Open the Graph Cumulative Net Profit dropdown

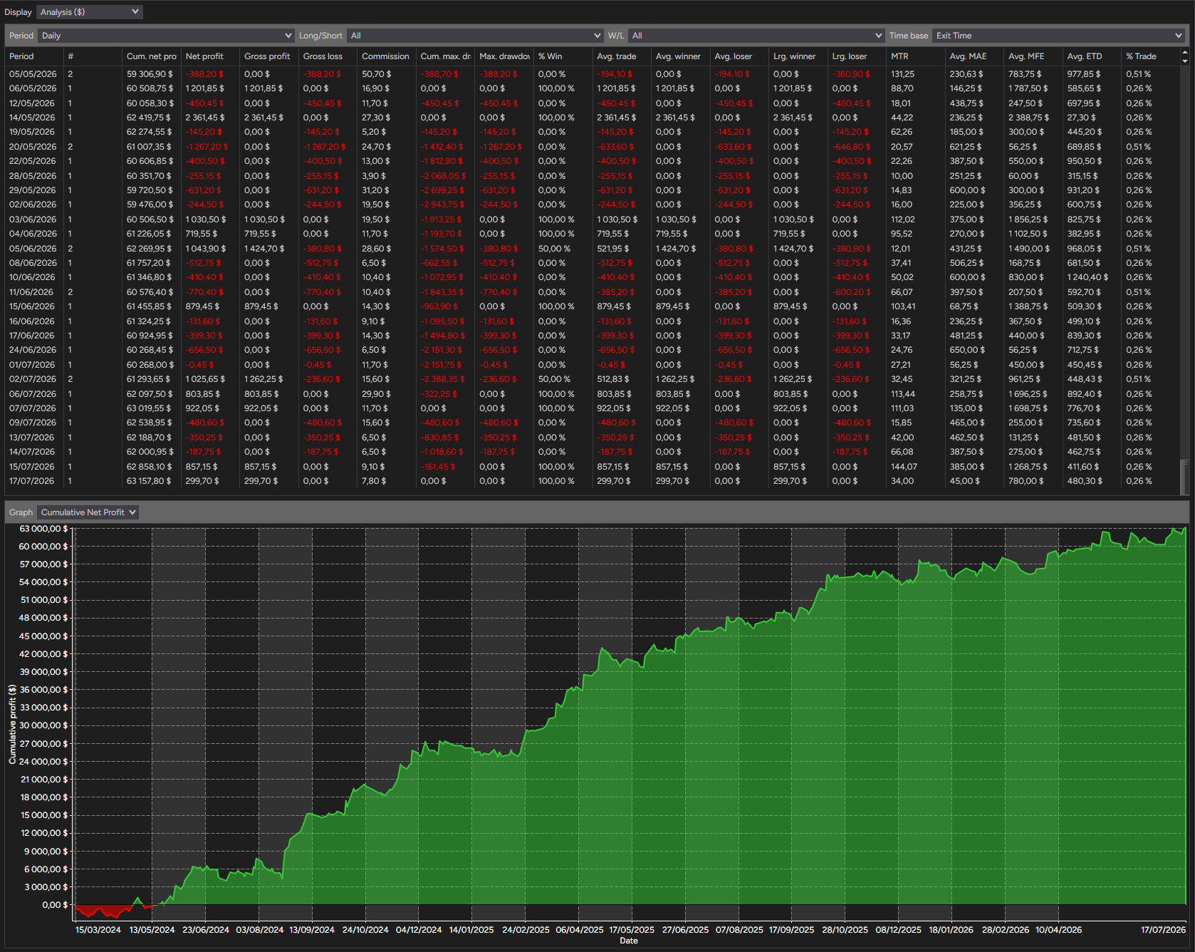[x=88, y=512]
